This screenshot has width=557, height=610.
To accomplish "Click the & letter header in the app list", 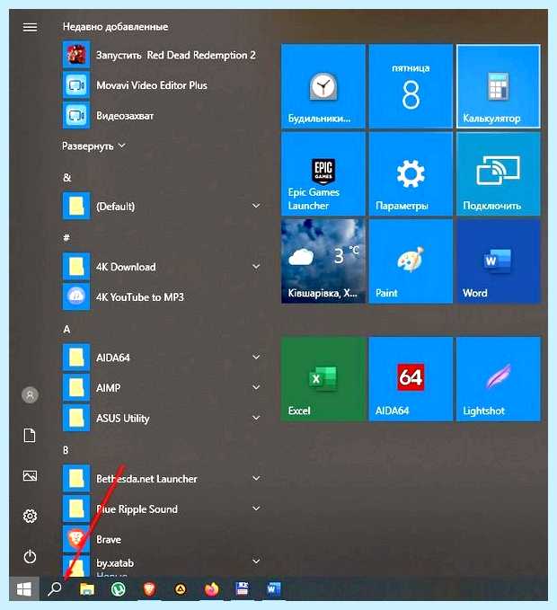I will tap(67, 178).
